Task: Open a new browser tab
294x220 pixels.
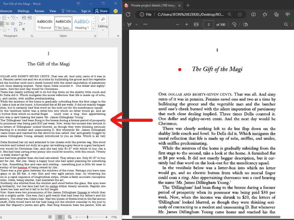Action: (x=188, y=5)
